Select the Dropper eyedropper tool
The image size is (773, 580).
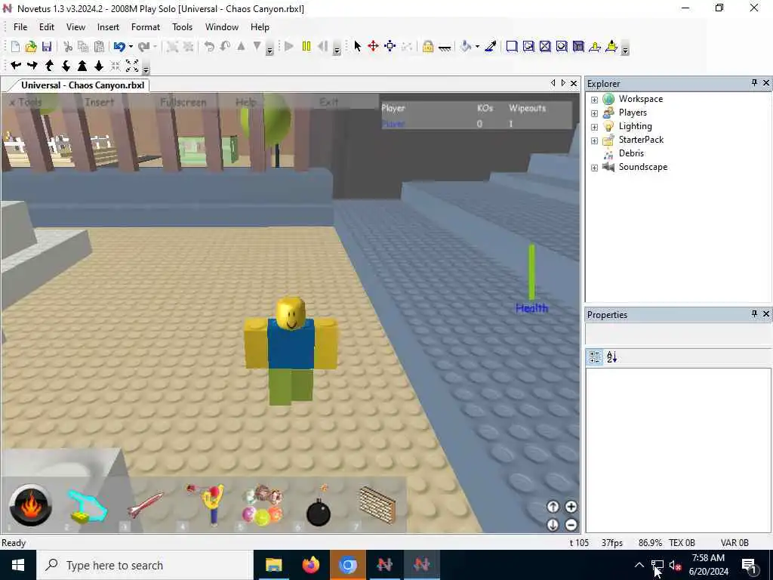(491, 46)
